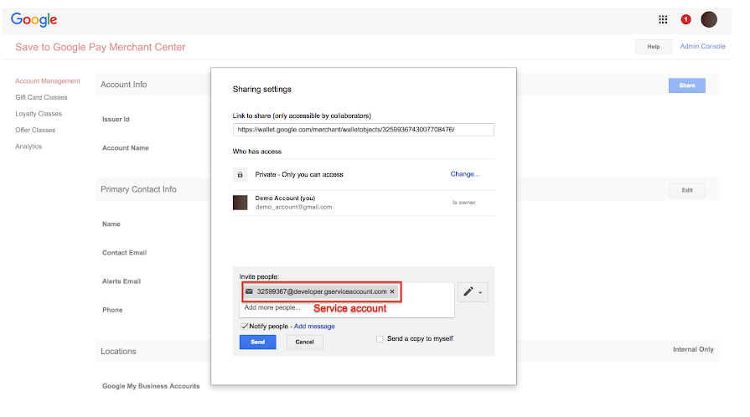
Task: Click the Account Name label
Action: click(126, 147)
